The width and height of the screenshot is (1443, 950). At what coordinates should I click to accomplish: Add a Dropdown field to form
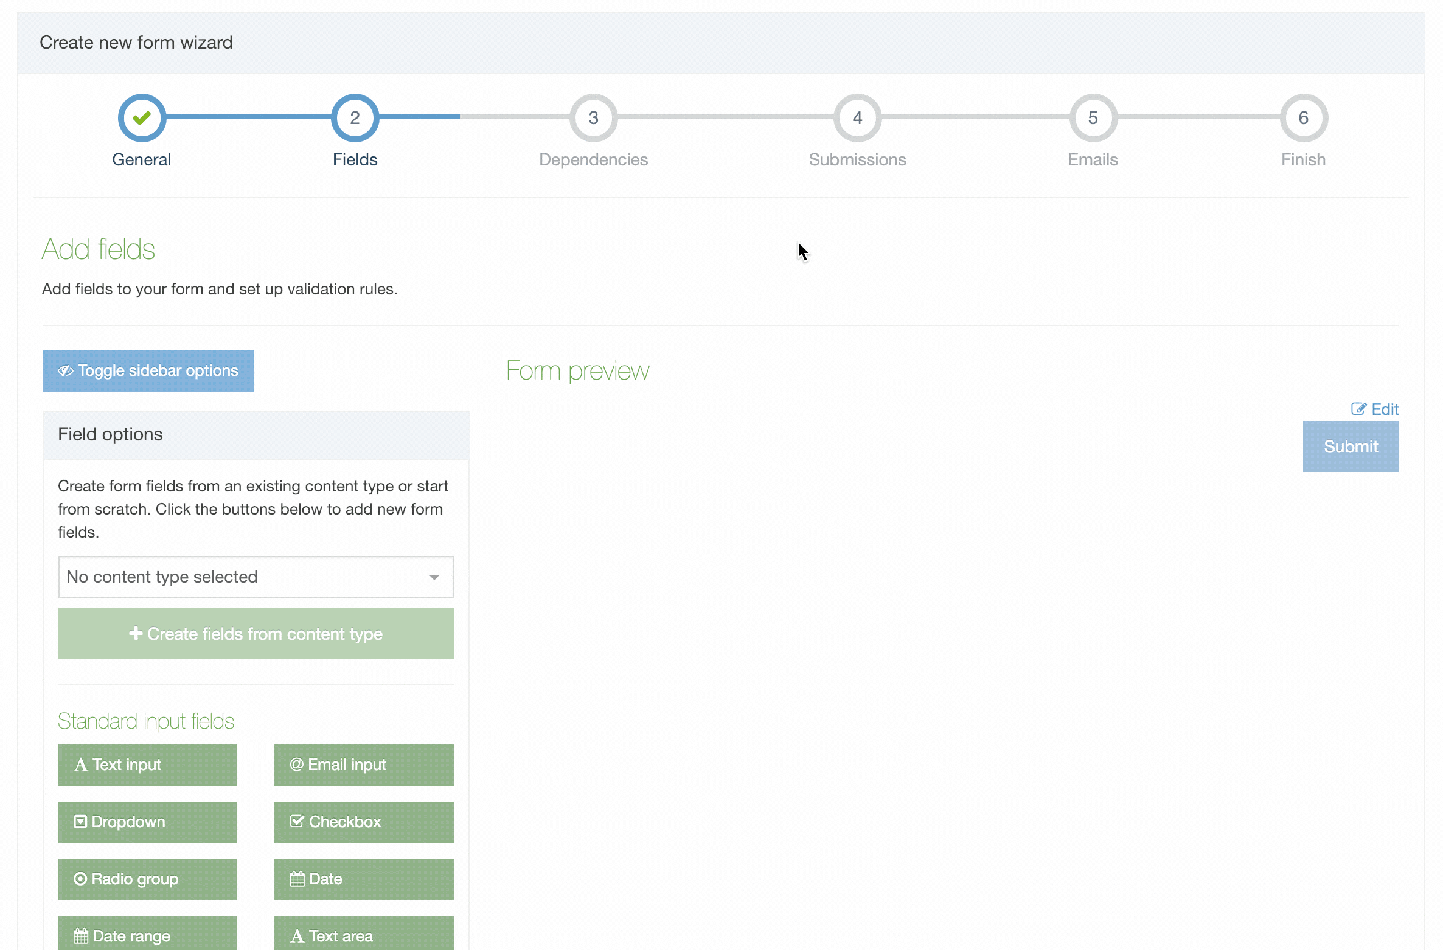(x=147, y=822)
